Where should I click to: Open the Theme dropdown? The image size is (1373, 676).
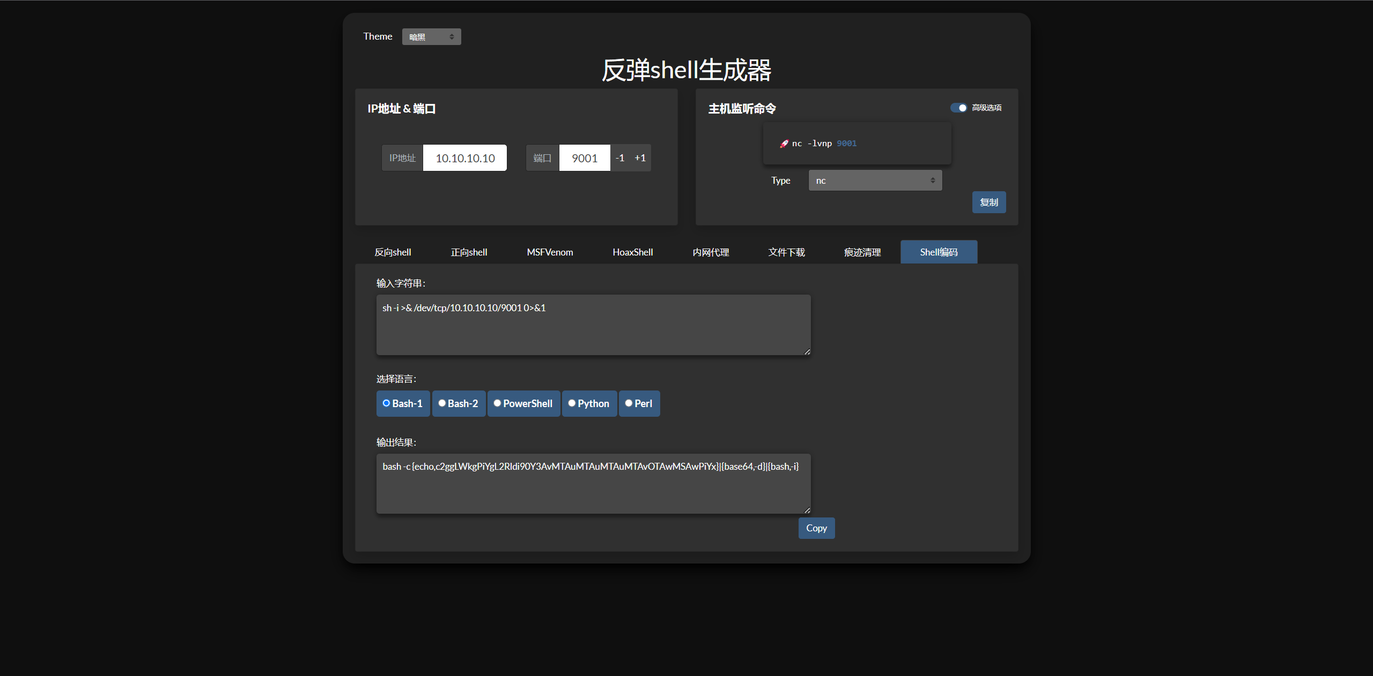(431, 37)
